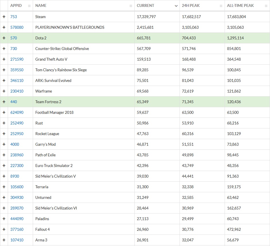Image resolution: width=270 pixels, height=246 pixels.
Task: Open app ID 753 link
Action: (x=14, y=17)
